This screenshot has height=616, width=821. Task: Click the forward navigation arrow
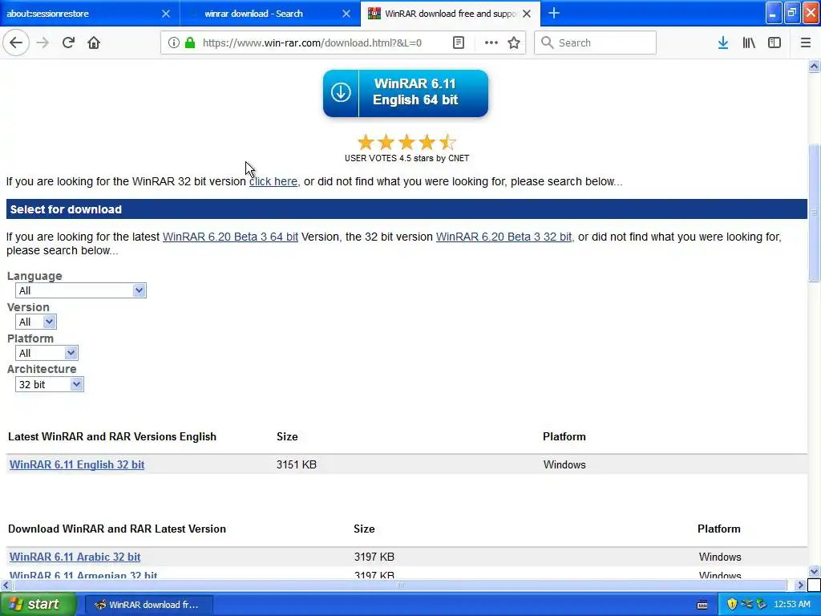(42, 43)
